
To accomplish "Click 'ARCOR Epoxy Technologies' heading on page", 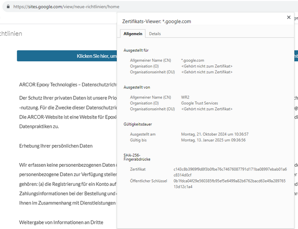I will click(x=68, y=85).
